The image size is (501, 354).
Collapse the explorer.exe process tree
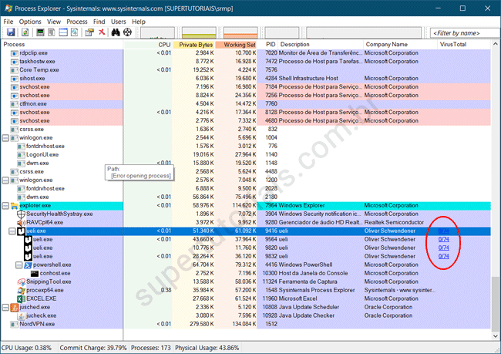[6, 206]
